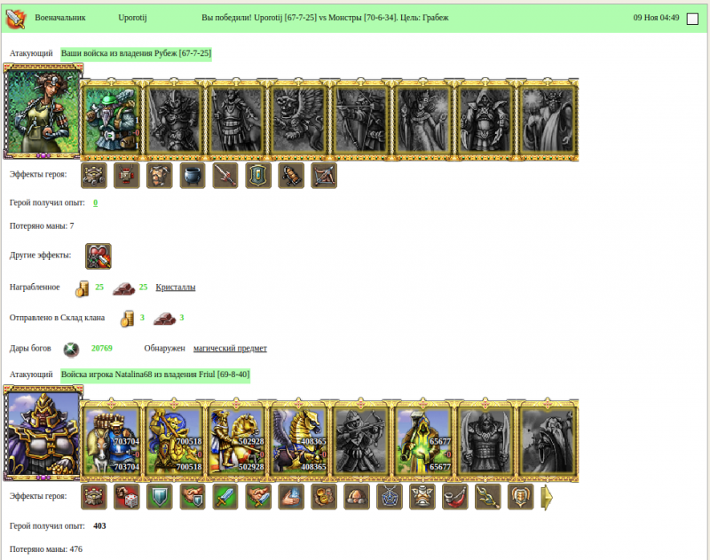Click the red horn hero effect icon

pos(455,497)
